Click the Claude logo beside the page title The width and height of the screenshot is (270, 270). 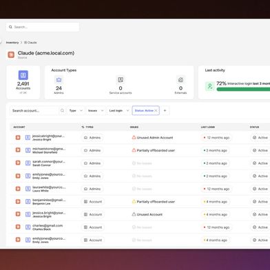pyautogui.click(x=11, y=54)
